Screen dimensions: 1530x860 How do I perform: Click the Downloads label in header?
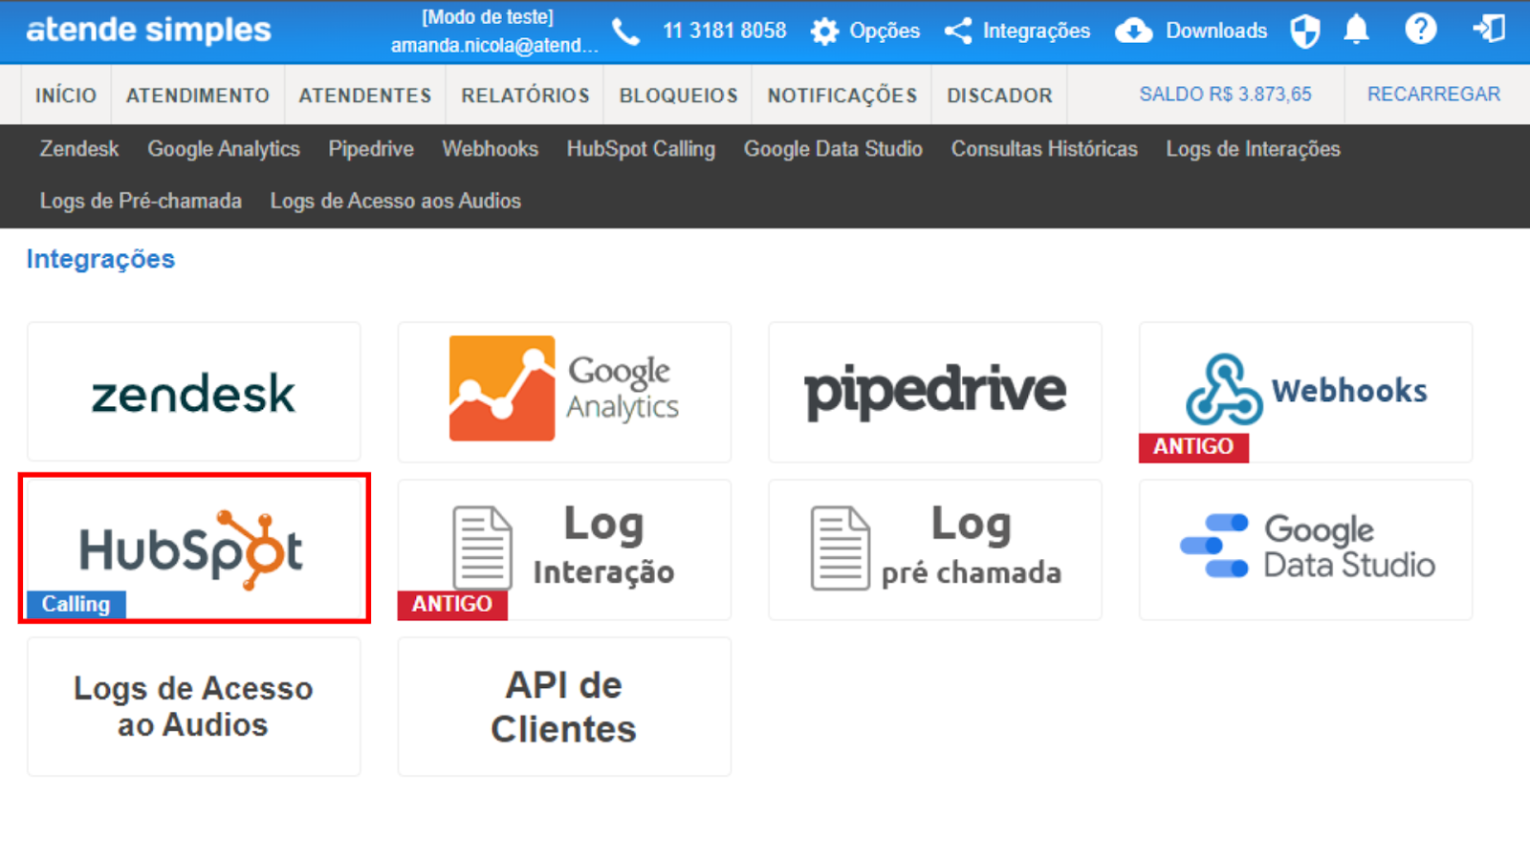click(1216, 31)
